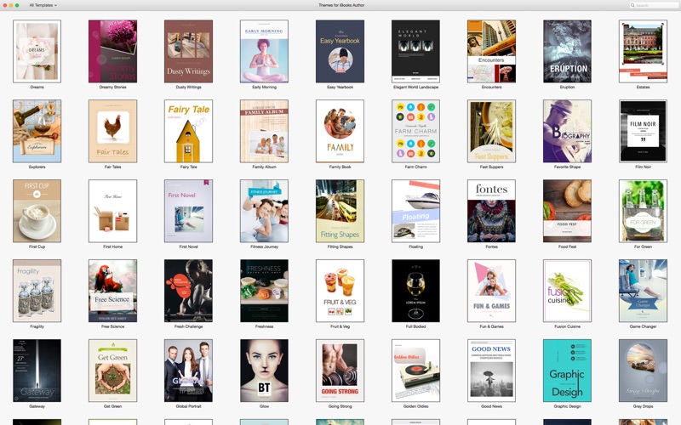Choose the Easy Yearbook template
681x425 pixels.
[340, 51]
